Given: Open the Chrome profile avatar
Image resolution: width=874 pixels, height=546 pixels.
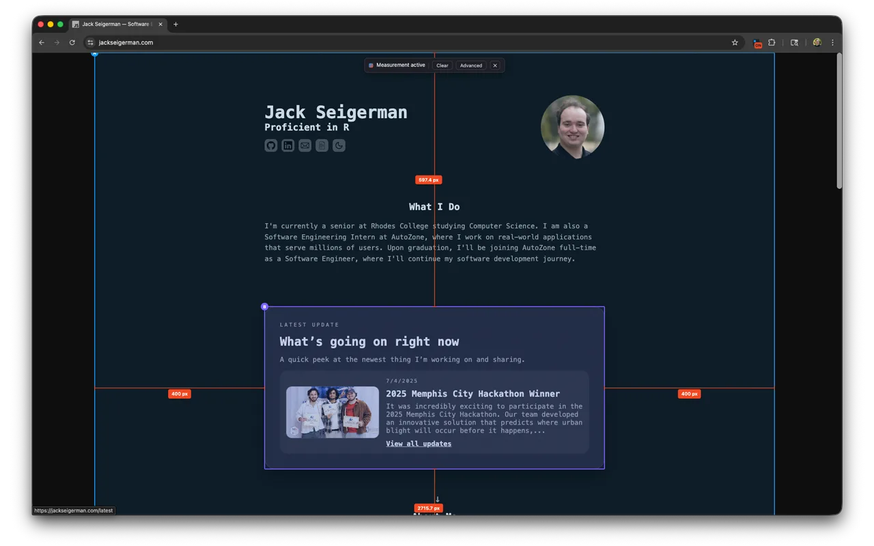Looking at the screenshot, I should tap(817, 42).
